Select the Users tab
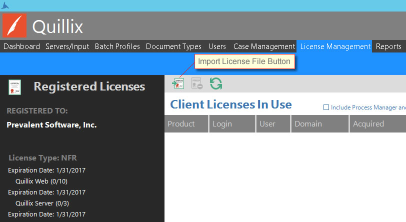406x222 pixels. click(217, 46)
